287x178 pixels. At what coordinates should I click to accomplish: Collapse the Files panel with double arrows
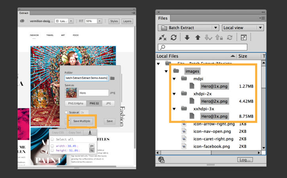(263, 12)
